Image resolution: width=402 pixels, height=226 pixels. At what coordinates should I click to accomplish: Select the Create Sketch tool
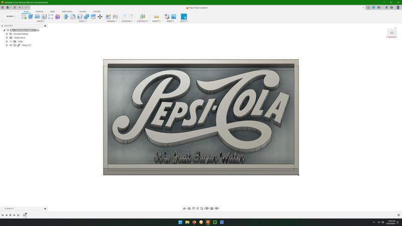pos(24,17)
